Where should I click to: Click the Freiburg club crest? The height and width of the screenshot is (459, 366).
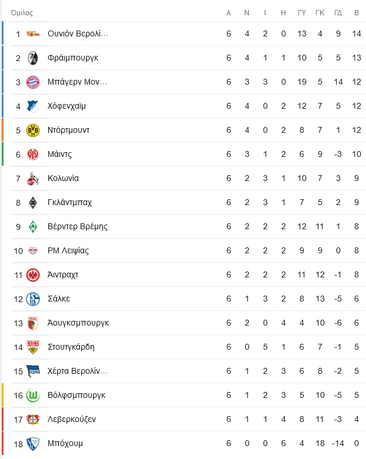[x=33, y=58]
